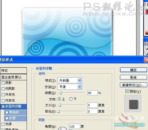Image resolution: width=148 pixels, height=130 pixels.
Task: Enable the 纹理 texture sub-option
Action: pyautogui.click(x=7, y=118)
